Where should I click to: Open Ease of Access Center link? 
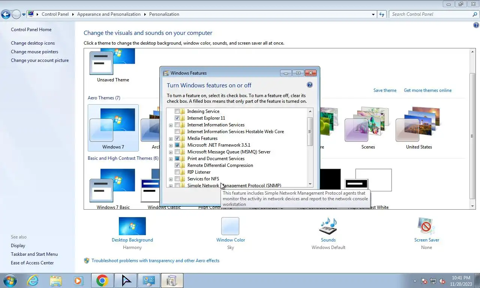32,263
